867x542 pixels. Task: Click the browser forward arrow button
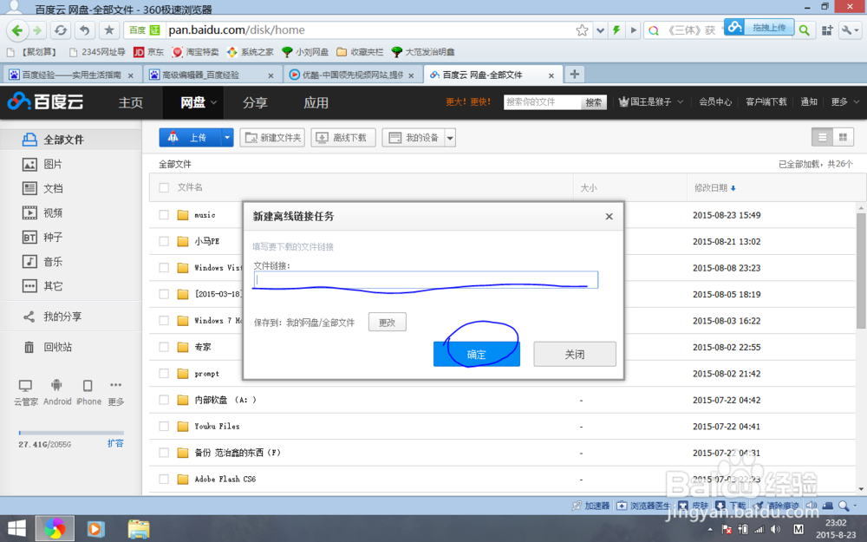[x=37, y=29]
